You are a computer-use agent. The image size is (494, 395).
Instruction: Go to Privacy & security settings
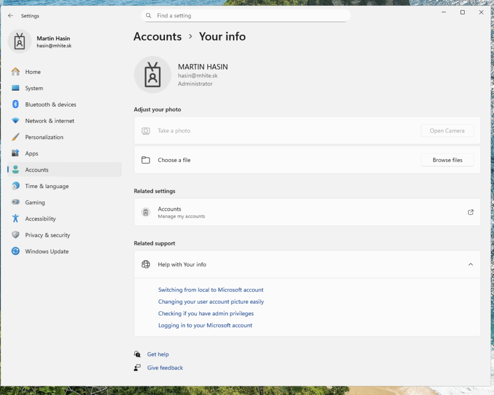pyautogui.click(x=47, y=235)
